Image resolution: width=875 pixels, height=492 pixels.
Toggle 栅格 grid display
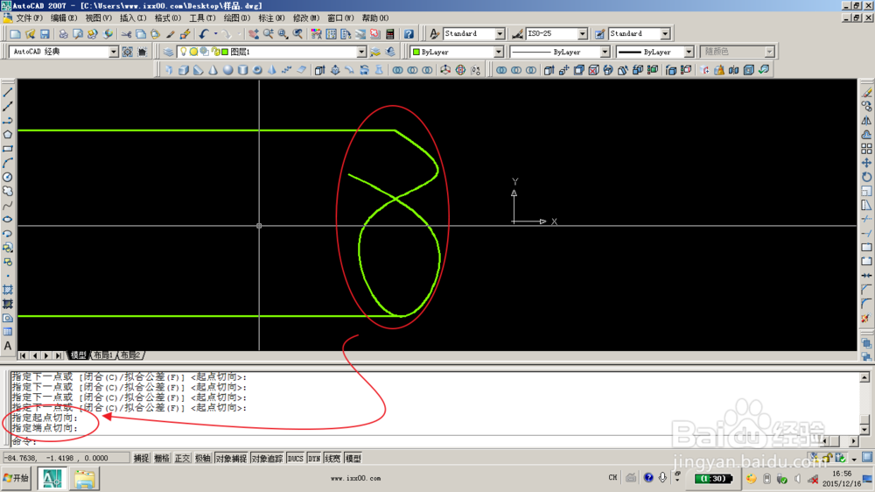tap(162, 459)
